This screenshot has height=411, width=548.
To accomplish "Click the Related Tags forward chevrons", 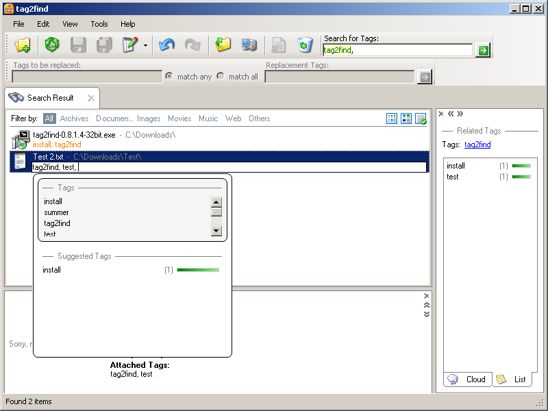I will click(460, 114).
